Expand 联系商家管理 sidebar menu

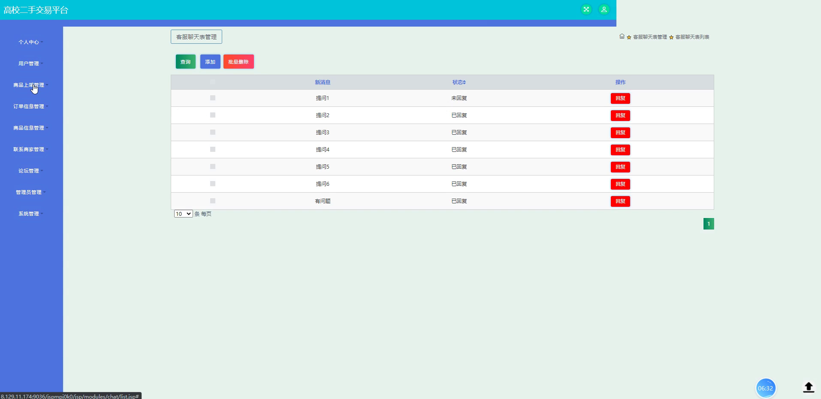pyautogui.click(x=31, y=149)
